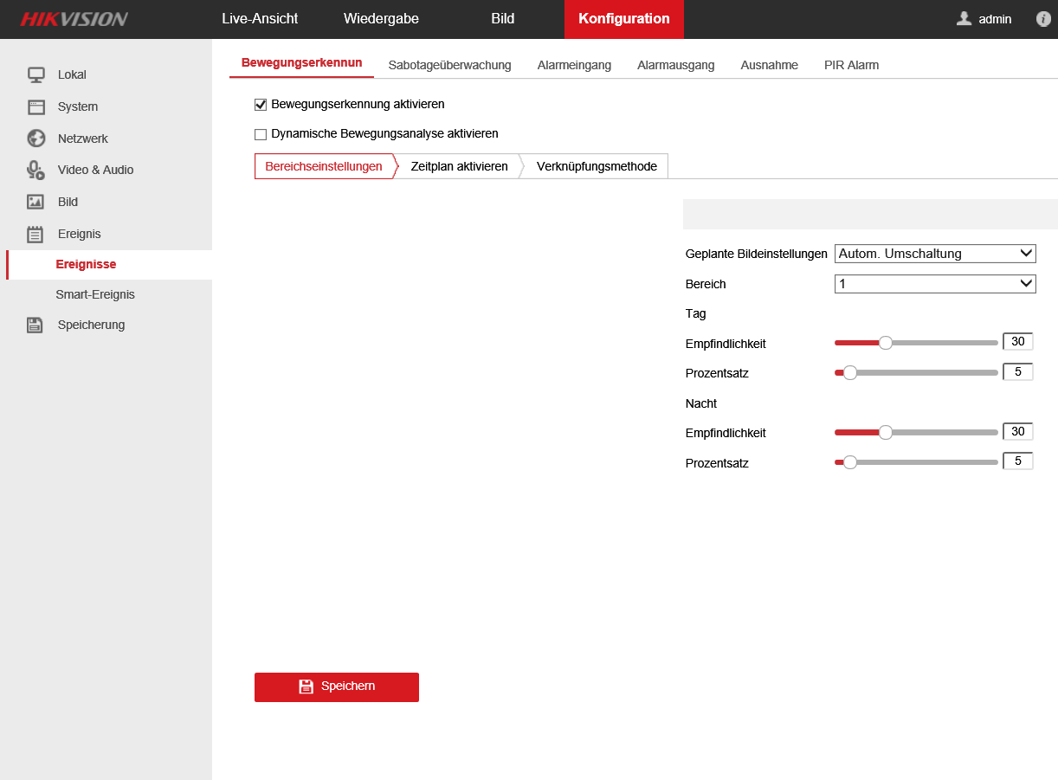Click the System window icon
This screenshot has height=780, width=1058.
tap(35, 107)
